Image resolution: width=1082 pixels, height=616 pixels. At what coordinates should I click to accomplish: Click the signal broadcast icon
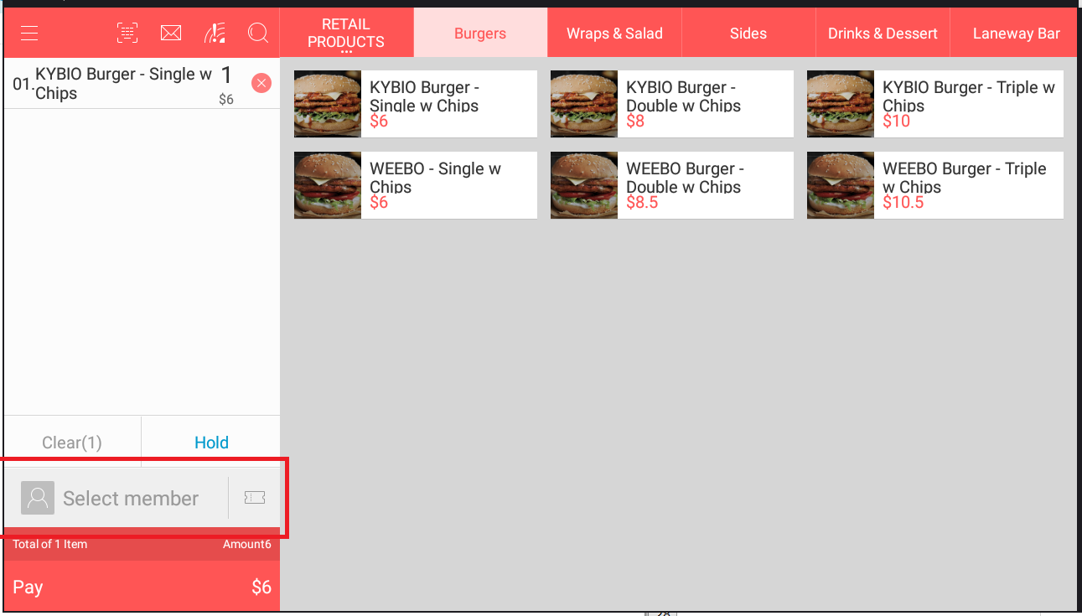(215, 33)
